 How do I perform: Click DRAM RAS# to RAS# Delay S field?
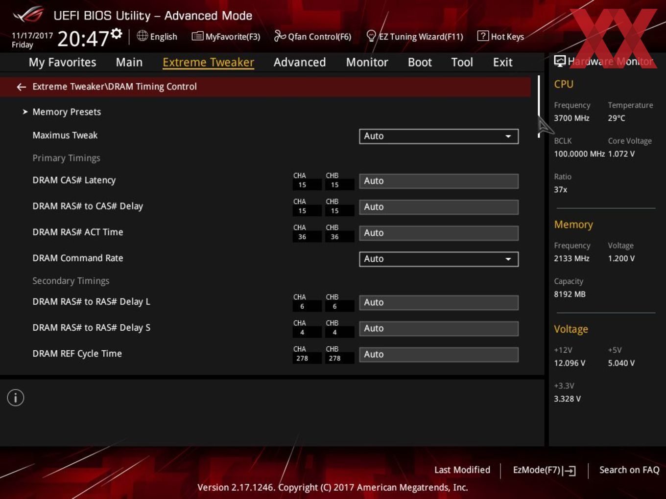(439, 328)
